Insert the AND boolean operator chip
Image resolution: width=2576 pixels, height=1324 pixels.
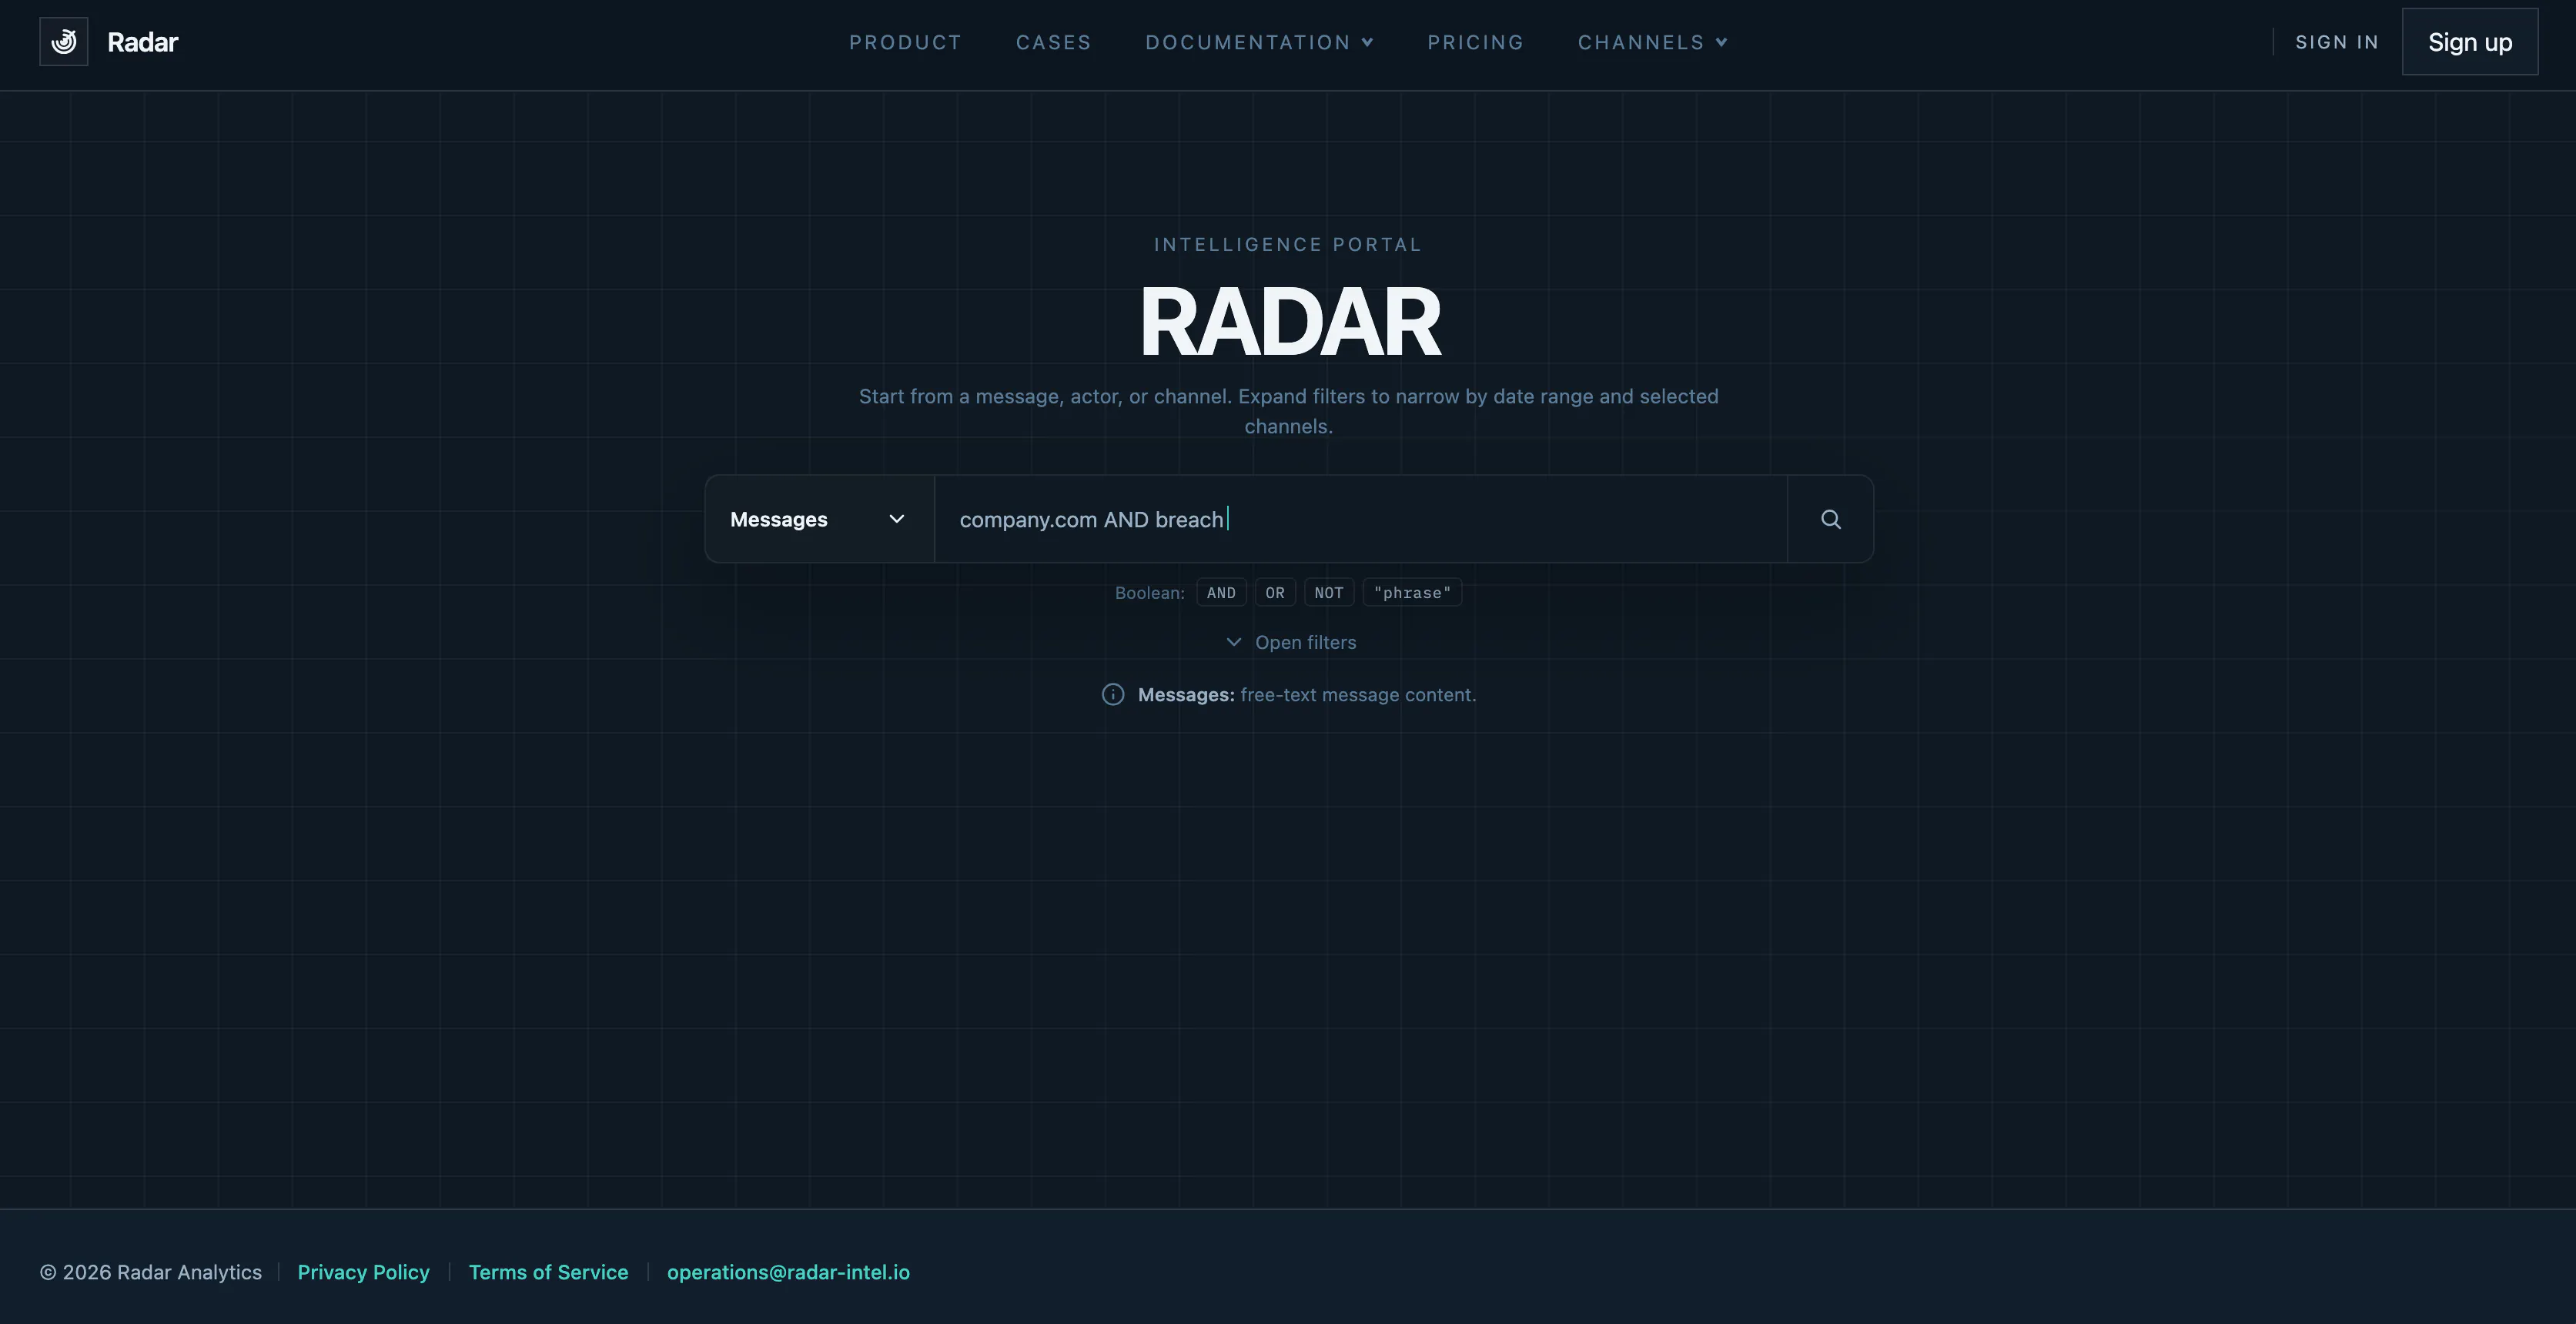coord(1221,593)
